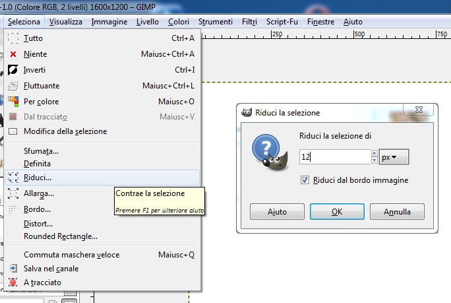
Task: Close the Riduci la selezione dialog
Action: click(419, 110)
